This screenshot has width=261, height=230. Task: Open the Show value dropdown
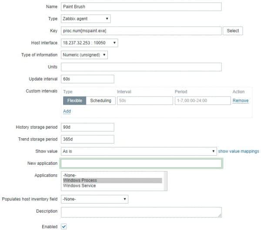coord(139,151)
